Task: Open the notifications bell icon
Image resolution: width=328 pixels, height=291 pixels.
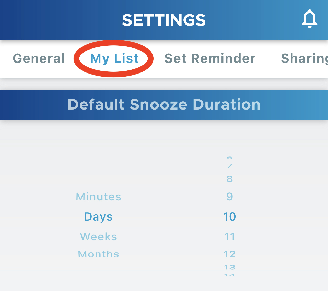Action: pyautogui.click(x=310, y=19)
